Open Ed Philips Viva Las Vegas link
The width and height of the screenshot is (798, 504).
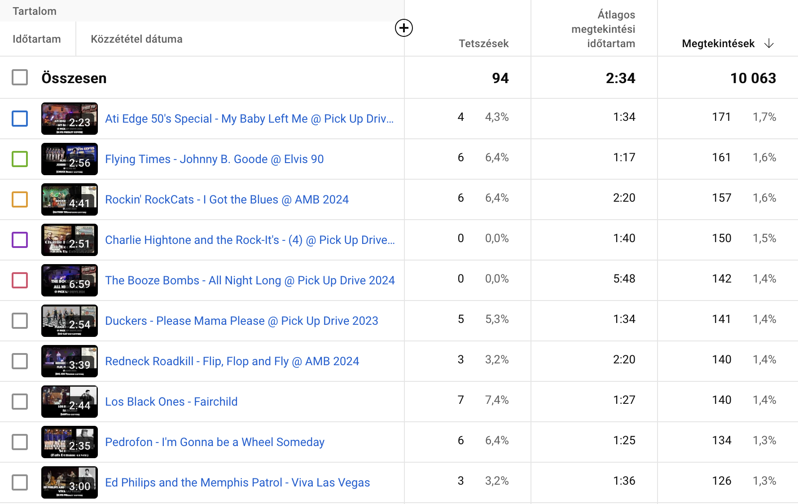point(237,482)
